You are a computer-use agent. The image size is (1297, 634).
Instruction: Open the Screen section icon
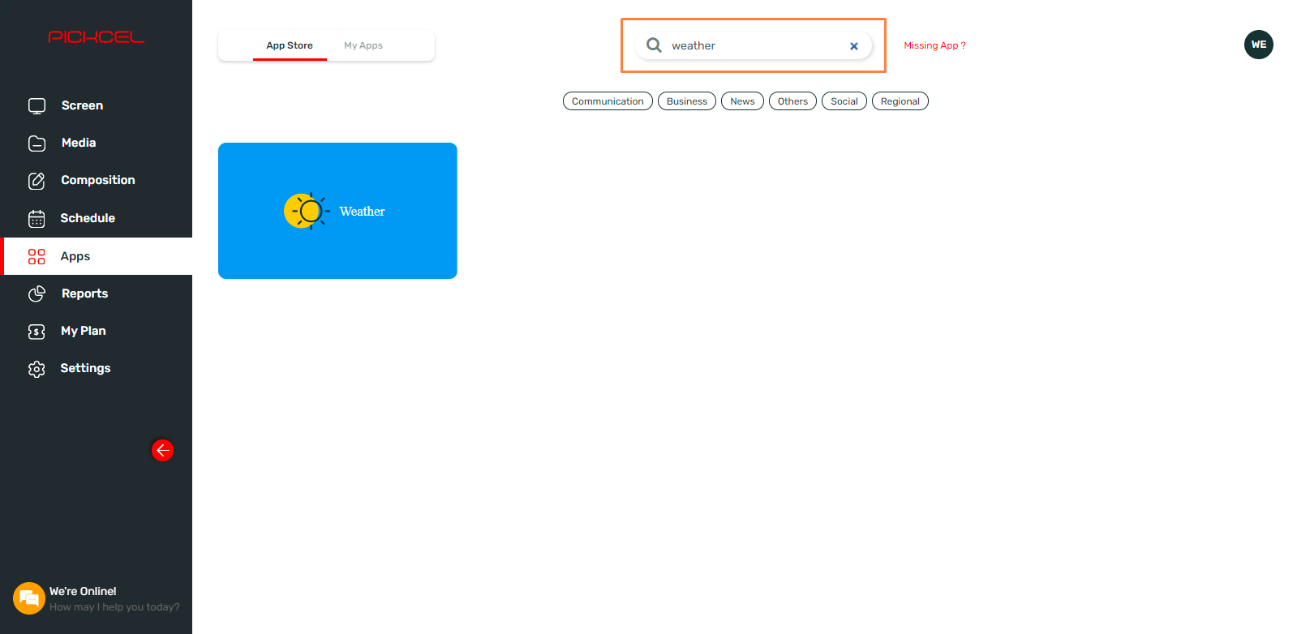(x=37, y=105)
